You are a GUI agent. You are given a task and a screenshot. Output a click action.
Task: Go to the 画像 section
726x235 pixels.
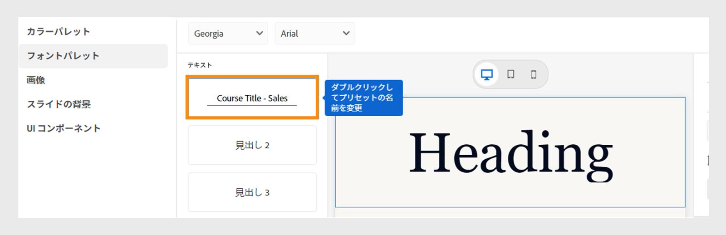point(36,80)
